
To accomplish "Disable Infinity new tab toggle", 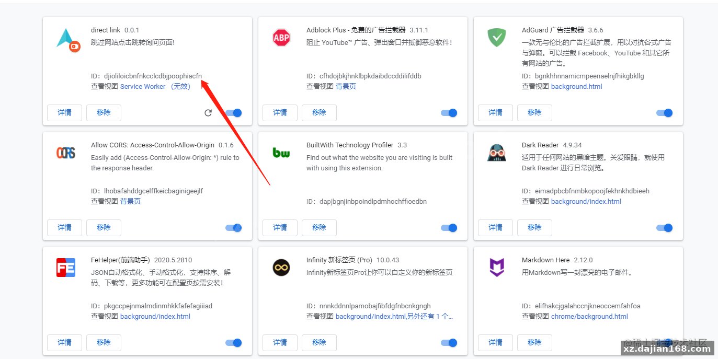I will (x=449, y=343).
